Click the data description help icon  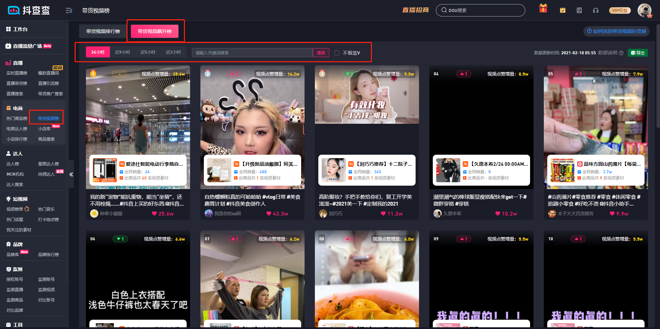tap(621, 53)
